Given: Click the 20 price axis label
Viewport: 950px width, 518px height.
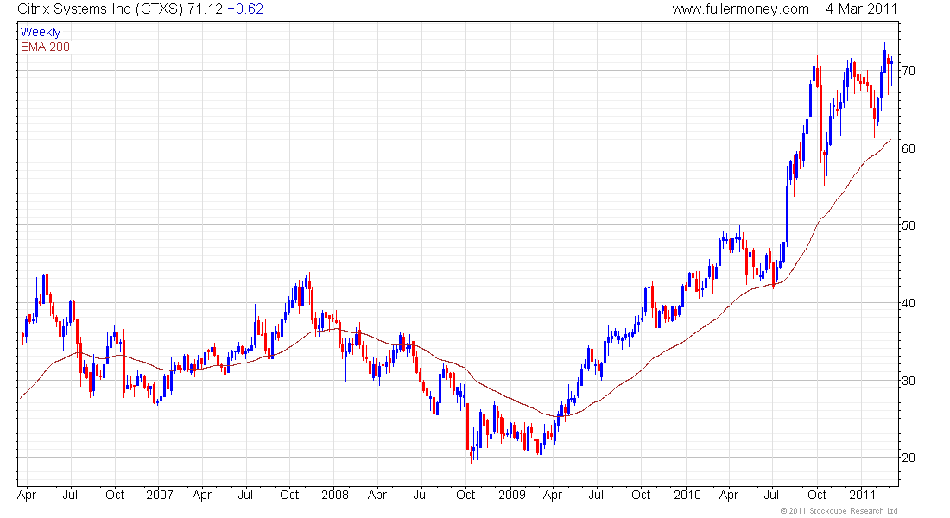Looking at the screenshot, I should coord(909,458).
